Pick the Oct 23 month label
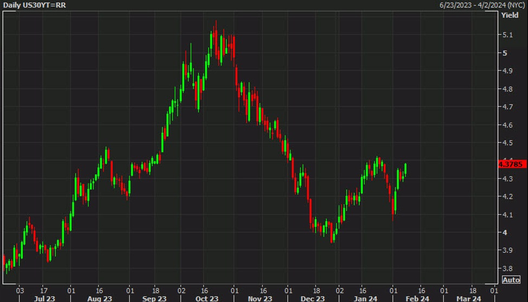The width and height of the screenshot is (528, 302). pyautogui.click(x=206, y=298)
